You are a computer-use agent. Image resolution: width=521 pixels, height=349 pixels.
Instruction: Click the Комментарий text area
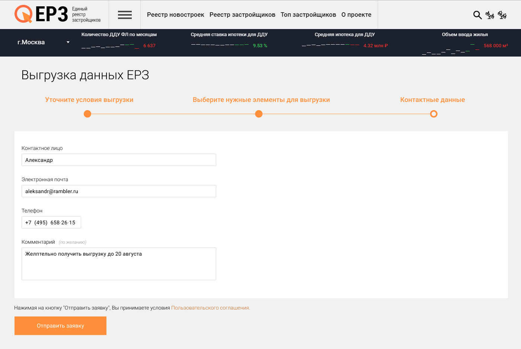(x=119, y=264)
